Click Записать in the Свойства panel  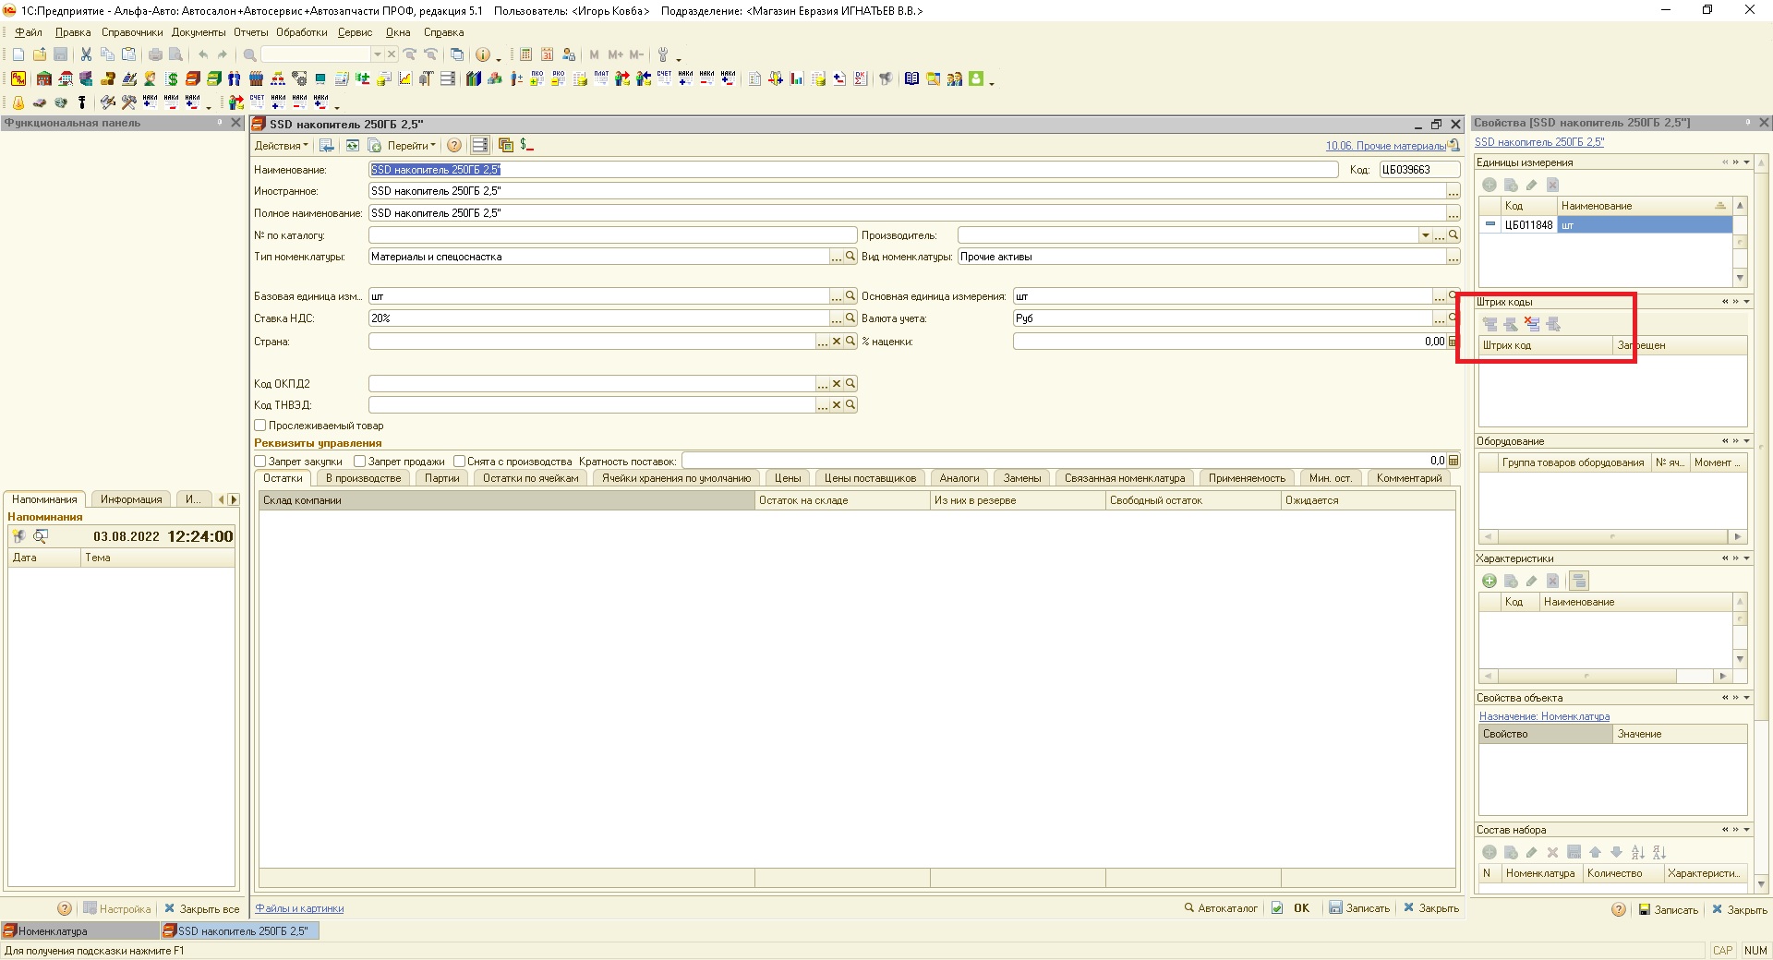[1668, 910]
